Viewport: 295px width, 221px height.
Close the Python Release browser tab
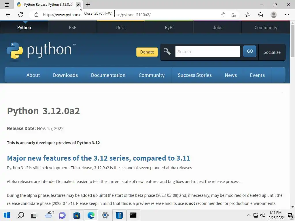click(78, 5)
